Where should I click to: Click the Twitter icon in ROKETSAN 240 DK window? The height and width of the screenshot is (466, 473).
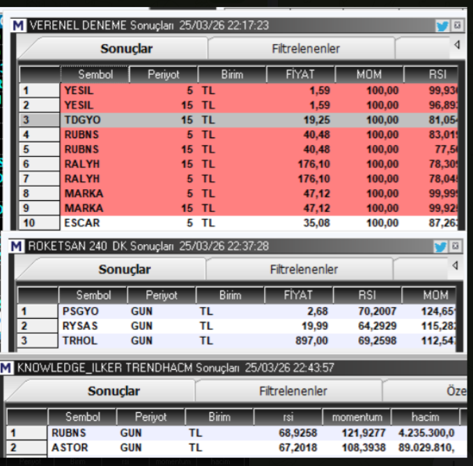click(440, 247)
